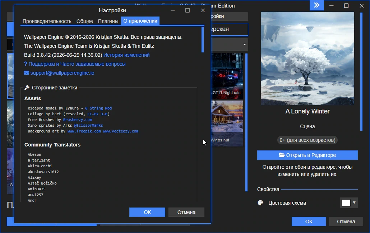Open the G String Mod link
370x233 pixels.
tap(98, 108)
